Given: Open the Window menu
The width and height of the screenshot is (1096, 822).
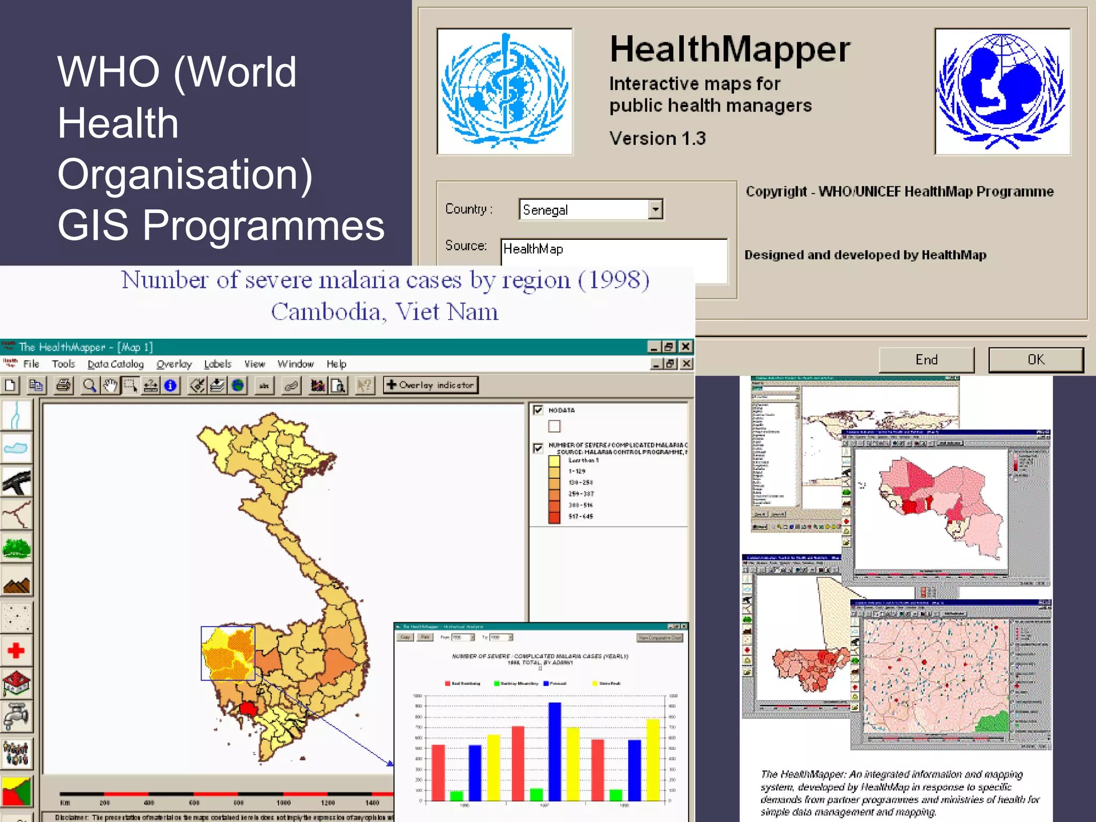Looking at the screenshot, I should coord(295,364).
